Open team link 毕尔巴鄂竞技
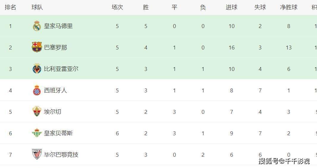This screenshot has width=317, height=168. (61, 155)
